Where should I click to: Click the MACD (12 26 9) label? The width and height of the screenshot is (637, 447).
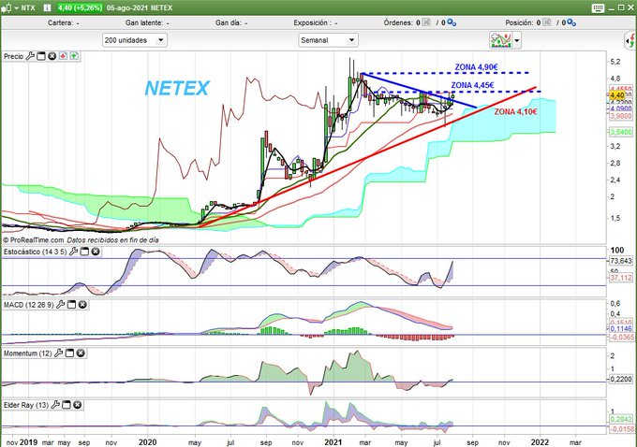28,305
